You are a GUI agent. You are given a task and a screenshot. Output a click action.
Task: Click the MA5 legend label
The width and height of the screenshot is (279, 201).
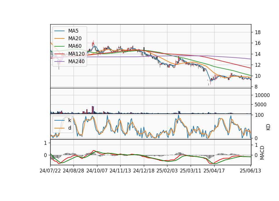click(73, 31)
